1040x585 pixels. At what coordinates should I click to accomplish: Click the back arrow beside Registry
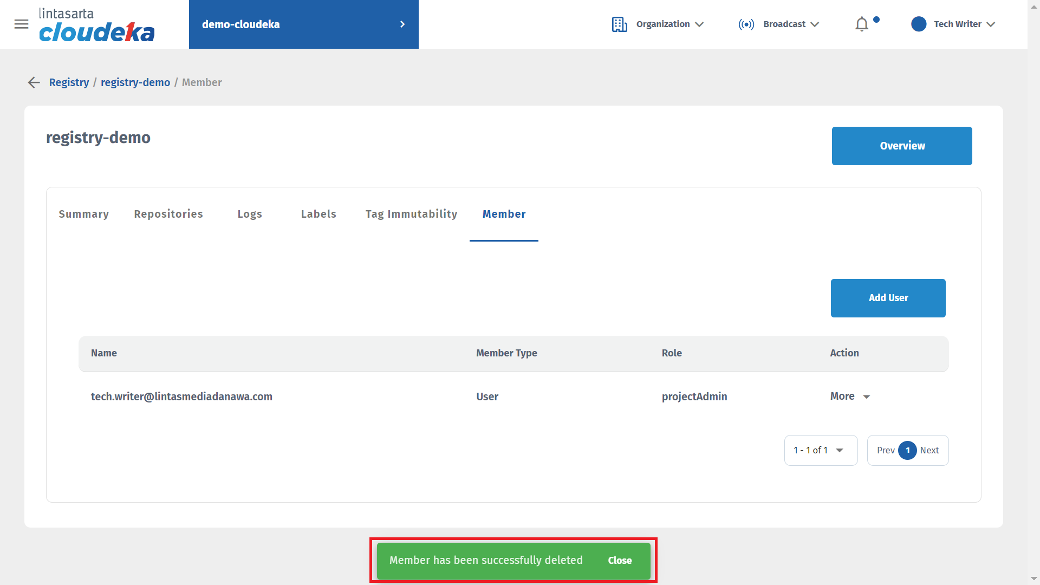tap(34, 82)
